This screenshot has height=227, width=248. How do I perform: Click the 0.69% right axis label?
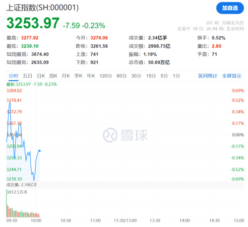click(238, 91)
